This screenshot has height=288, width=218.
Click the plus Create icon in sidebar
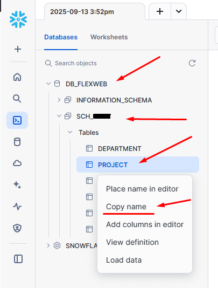(18, 49)
